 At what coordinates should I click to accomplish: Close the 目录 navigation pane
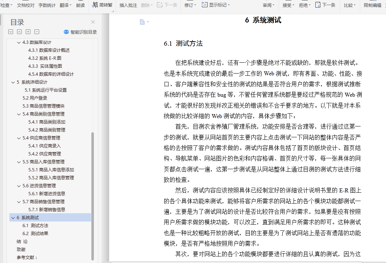[x=93, y=22]
